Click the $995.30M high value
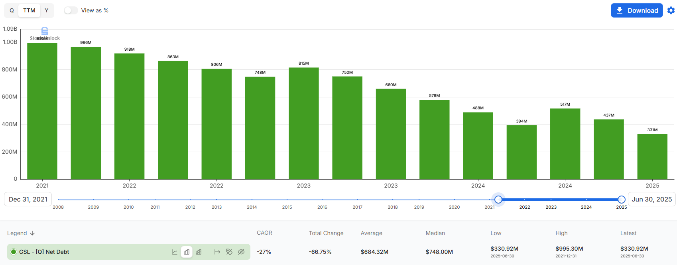The width and height of the screenshot is (677, 265). click(569, 249)
